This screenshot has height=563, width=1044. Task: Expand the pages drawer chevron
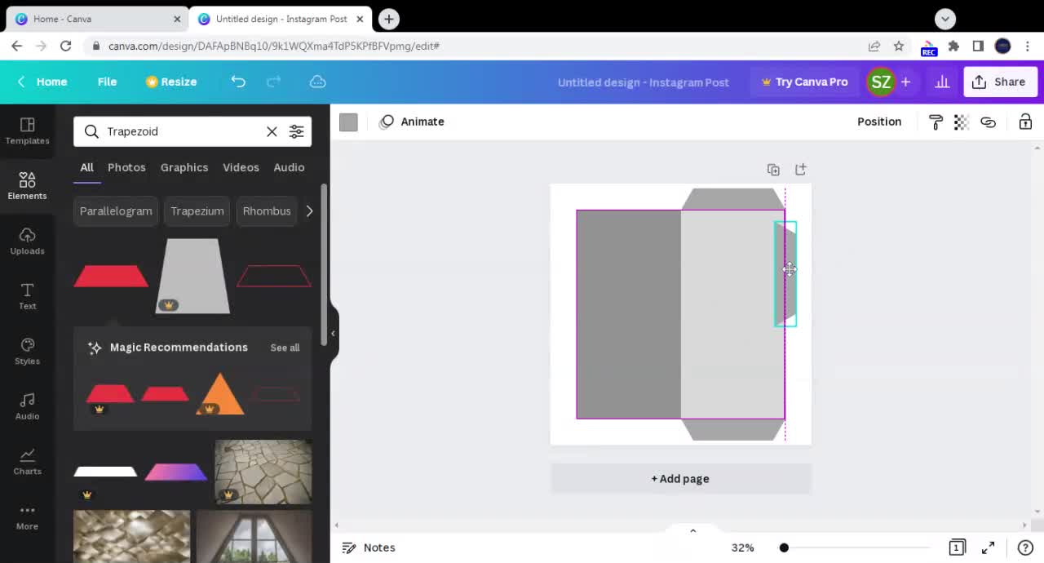pos(692,530)
